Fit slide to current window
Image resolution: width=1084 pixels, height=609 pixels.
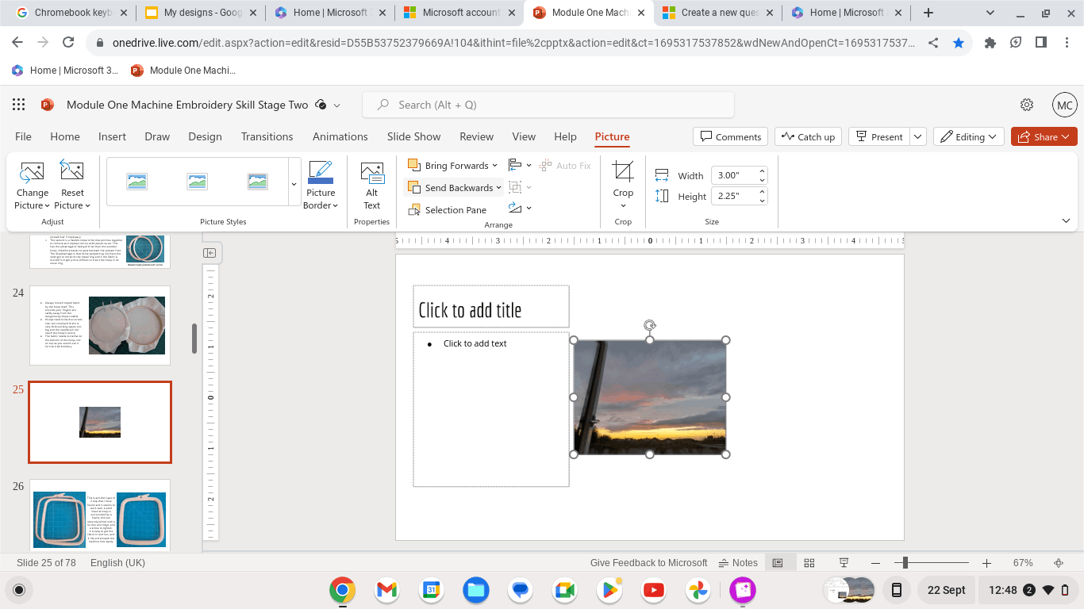pyautogui.click(x=1059, y=563)
